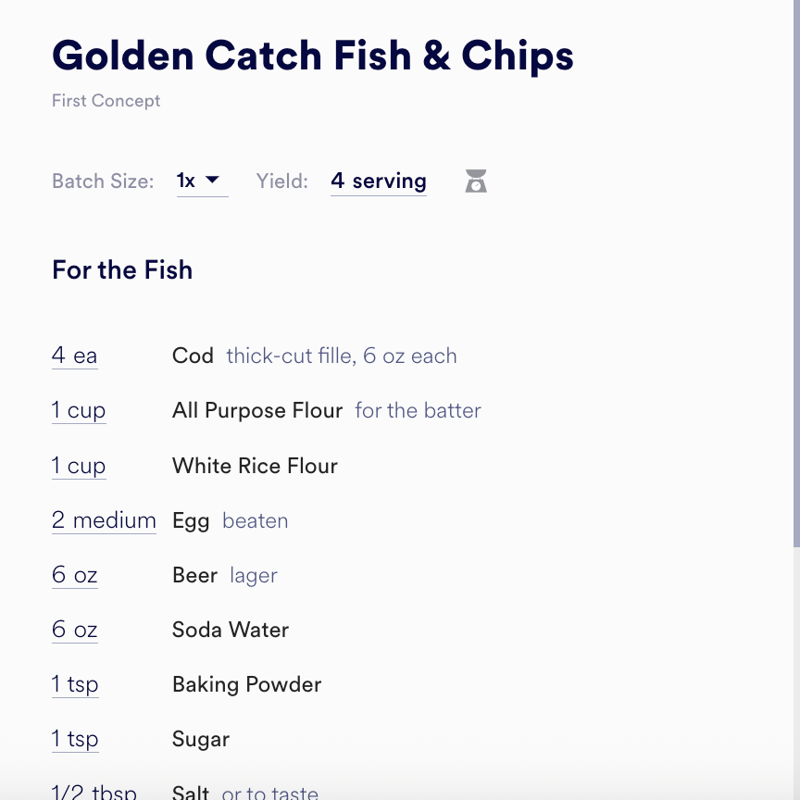Viewport: 800px width, 800px height.
Task: Click the Cod ingredient name
Action: (193, 356)
